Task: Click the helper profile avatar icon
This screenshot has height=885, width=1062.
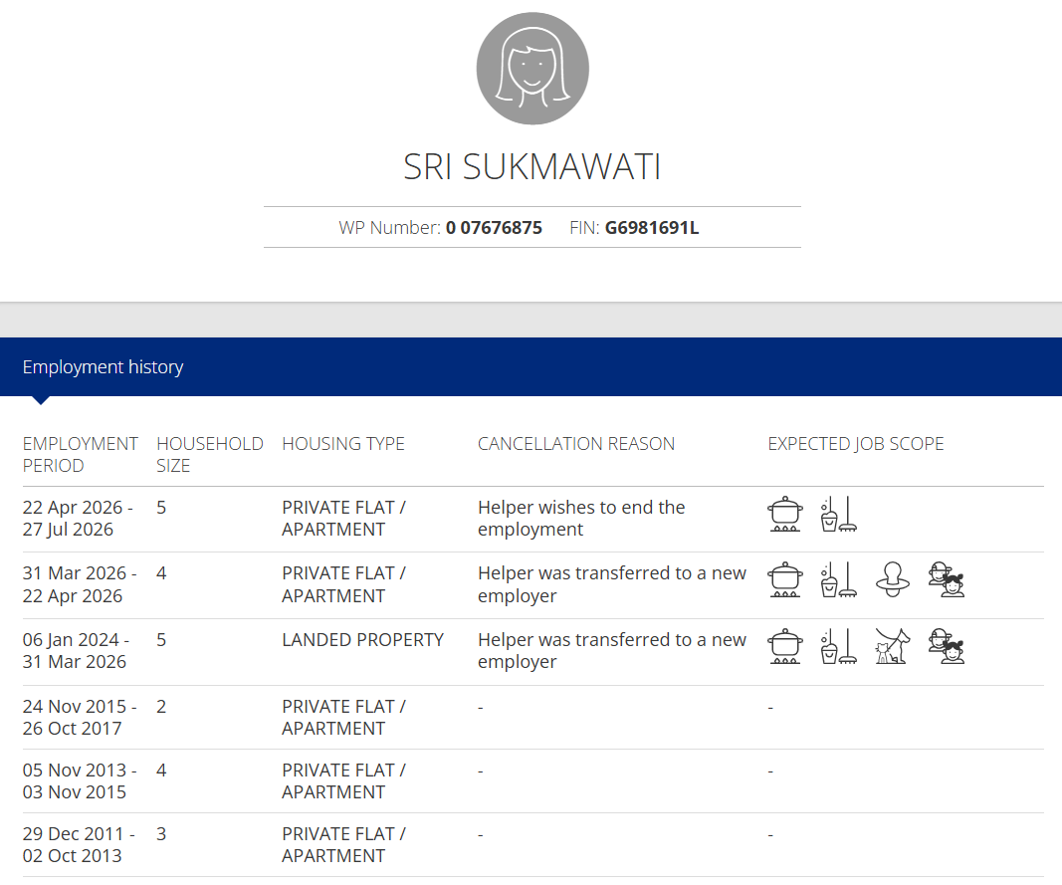Action: tap(532, 69)
